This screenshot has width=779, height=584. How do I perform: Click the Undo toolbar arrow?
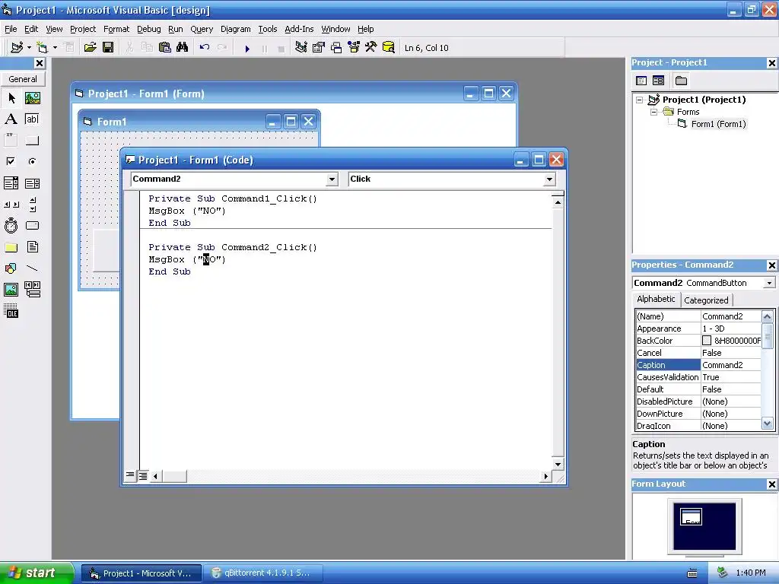pyautogui.click(x=204, y=48)
